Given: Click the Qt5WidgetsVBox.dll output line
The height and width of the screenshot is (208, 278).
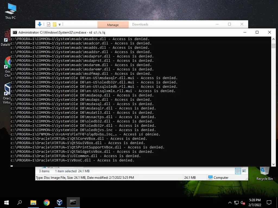Looking at the screenshot, I should pyautogui.click(x=82, y=152).
